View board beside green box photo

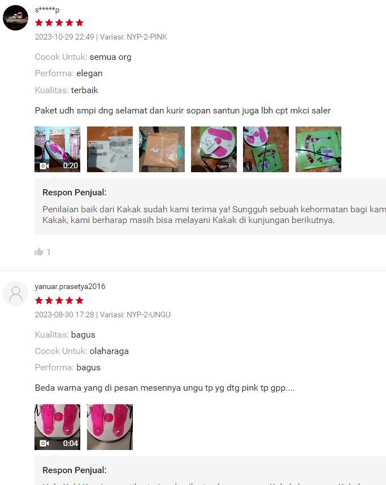point(266,149)
